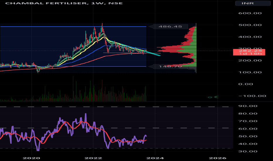
Task: Click the green sun icon on the chart
Action: click(210, 97)
